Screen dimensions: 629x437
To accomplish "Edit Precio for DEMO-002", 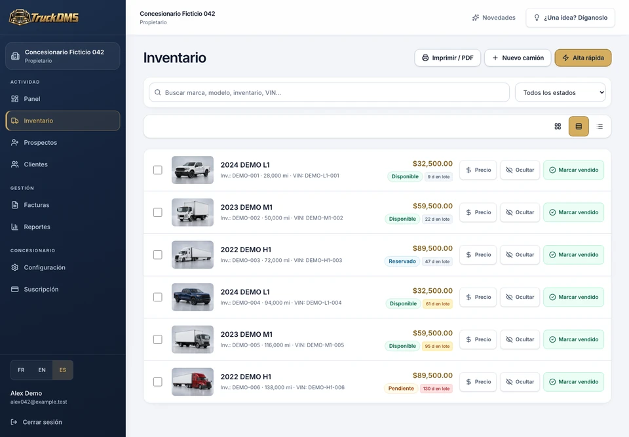I will click(x=478, y=212).
